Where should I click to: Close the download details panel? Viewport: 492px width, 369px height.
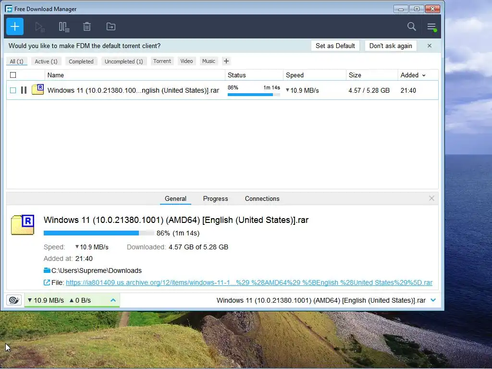432,198
